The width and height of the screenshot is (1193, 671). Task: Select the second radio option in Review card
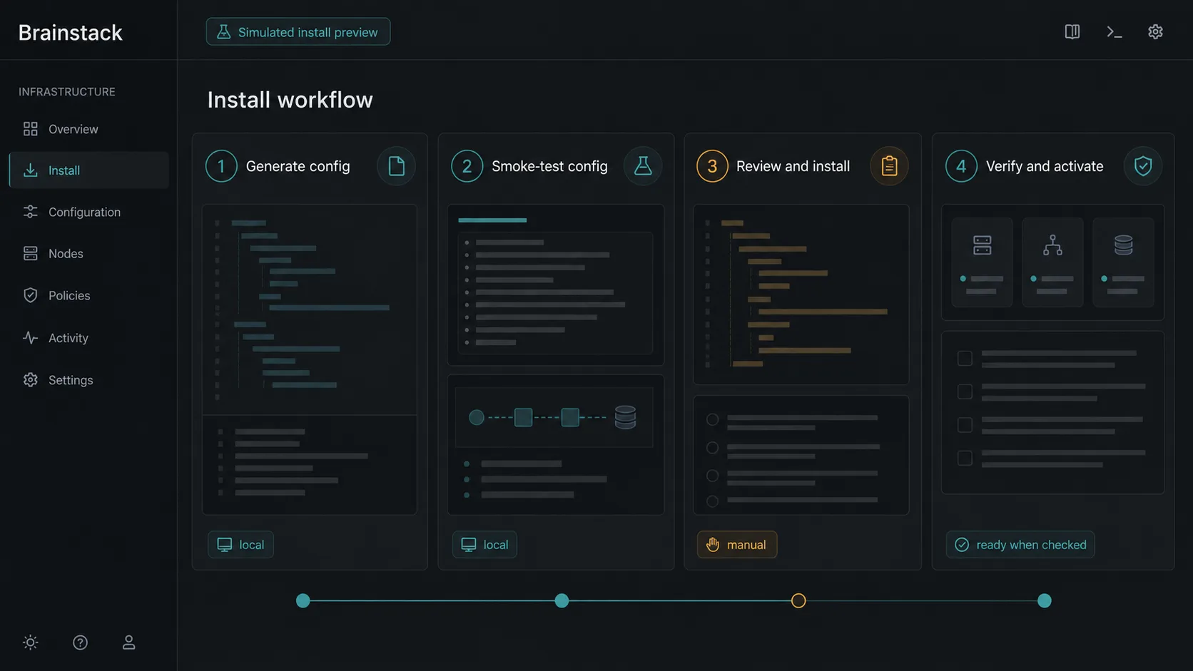(712, 448)
